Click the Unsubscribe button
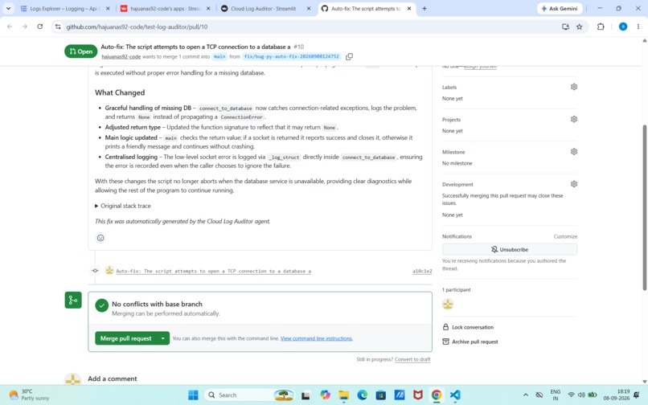 click(510, 250)
